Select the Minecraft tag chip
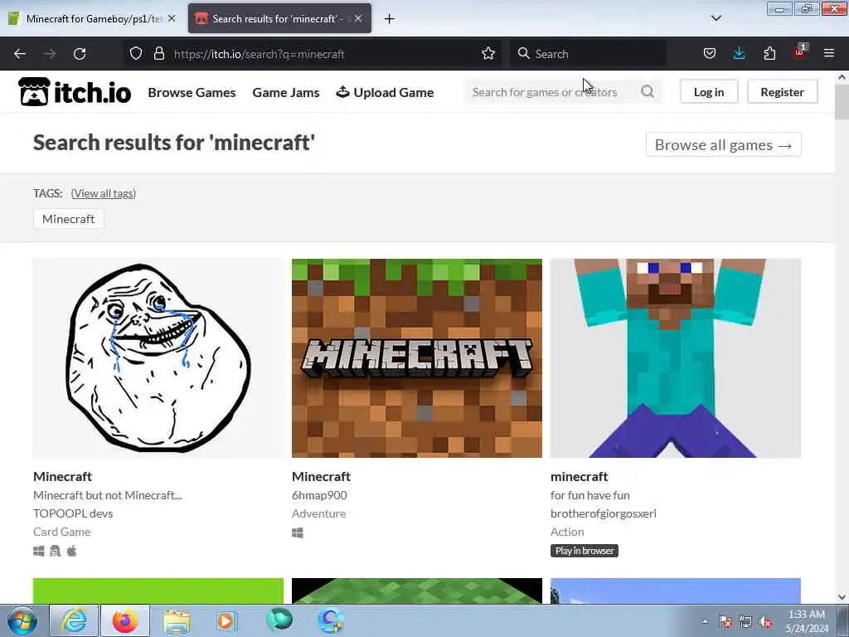Screen dimensions: 849x637 pyautogui.click(x=68, y=219)
